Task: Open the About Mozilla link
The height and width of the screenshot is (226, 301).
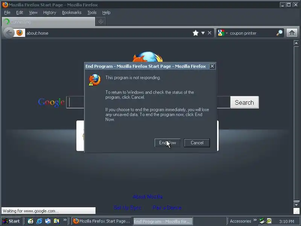Action: pyautogui.click(x=147, y=197)
